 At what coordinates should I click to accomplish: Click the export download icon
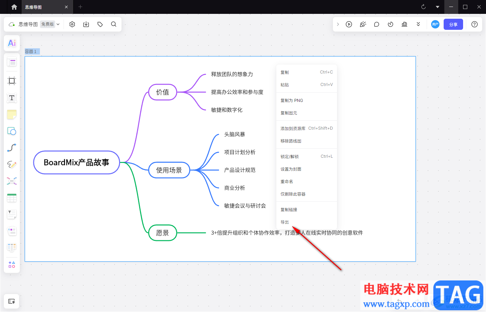tap(86, 24)
